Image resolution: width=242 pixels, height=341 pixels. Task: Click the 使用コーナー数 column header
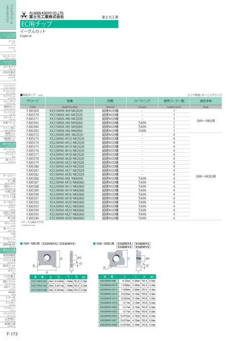(x=174, y=101)
